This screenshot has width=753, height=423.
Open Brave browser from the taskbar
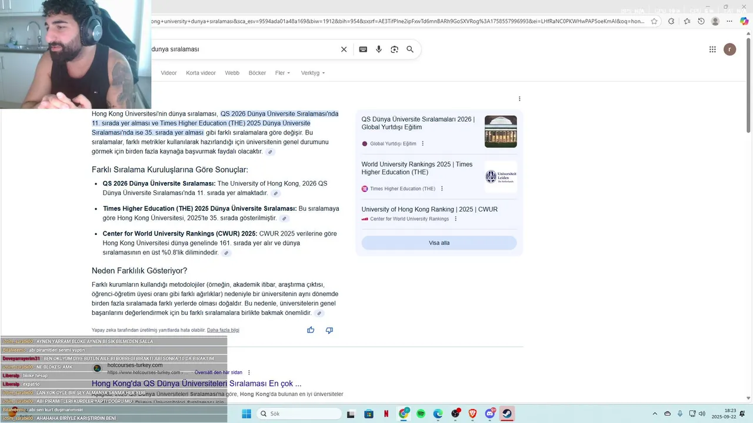point(472,414)
